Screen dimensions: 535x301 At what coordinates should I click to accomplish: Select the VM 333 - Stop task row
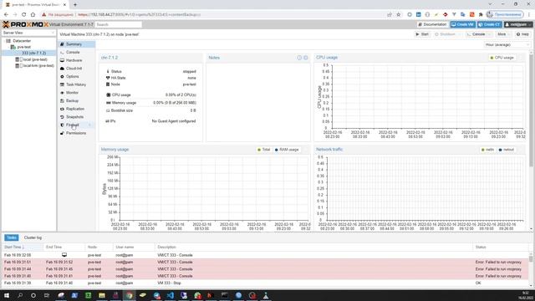[x=266, y=283]
